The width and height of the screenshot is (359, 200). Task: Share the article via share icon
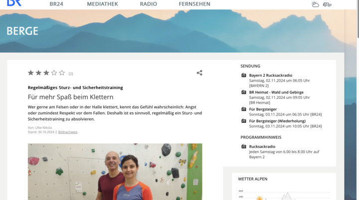point(199,73)
